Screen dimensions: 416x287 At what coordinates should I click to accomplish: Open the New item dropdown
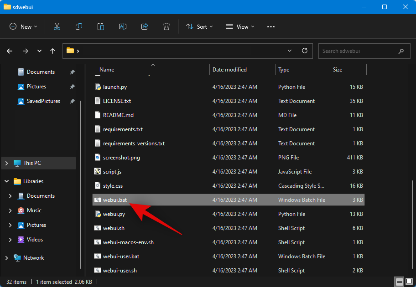click(x=24, y=27)
